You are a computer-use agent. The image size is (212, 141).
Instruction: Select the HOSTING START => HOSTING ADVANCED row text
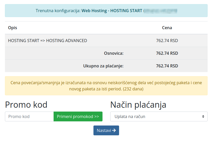pos(48,41)
